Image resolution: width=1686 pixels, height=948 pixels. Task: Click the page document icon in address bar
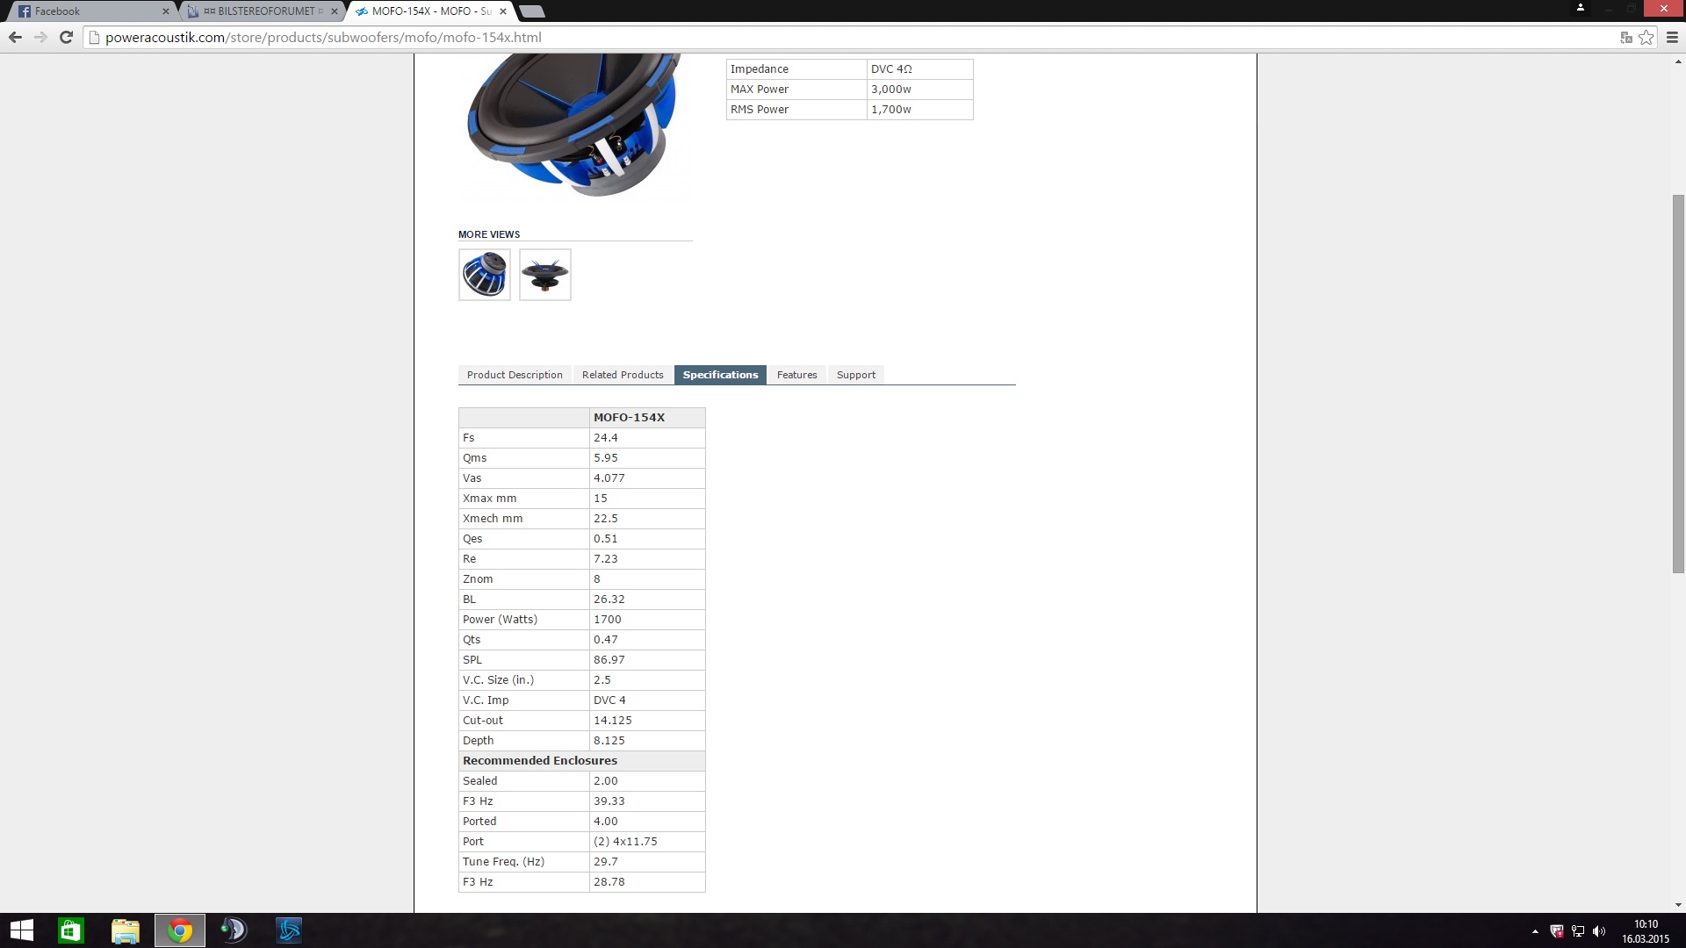(x=94, y=37)
